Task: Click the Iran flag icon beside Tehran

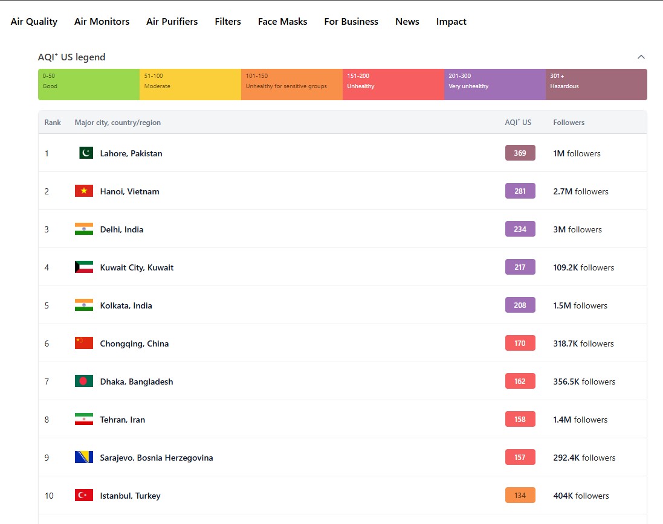Action: click(84, 420)
